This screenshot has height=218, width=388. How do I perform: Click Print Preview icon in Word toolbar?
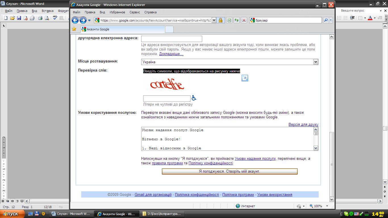47,18
